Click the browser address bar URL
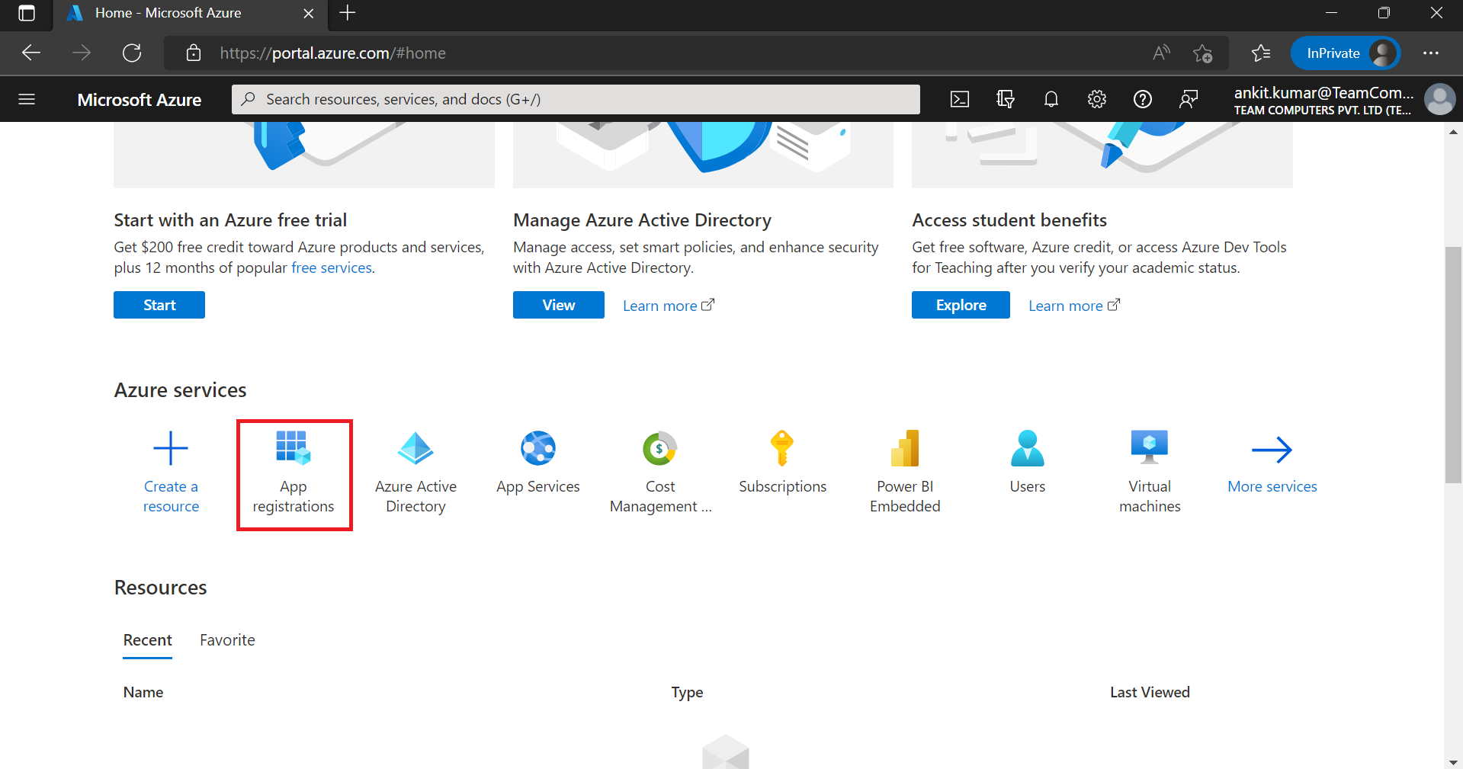 [x=332, y=53]
